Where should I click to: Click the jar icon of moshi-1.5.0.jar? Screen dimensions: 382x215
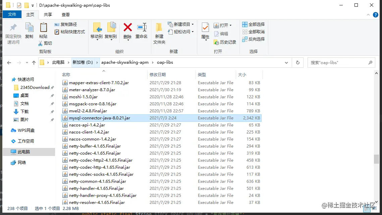point(65,97)
